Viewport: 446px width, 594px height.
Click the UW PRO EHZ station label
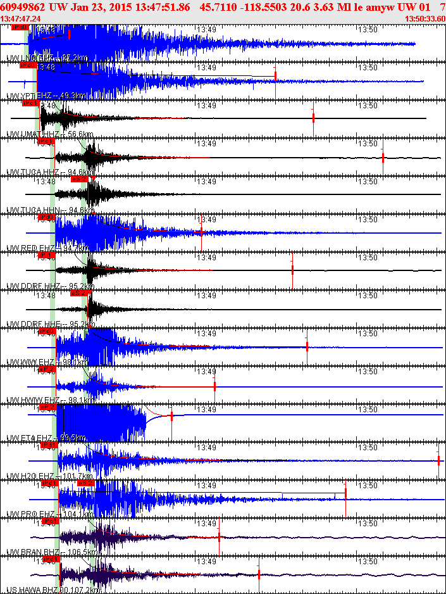(x=50, y=514)
